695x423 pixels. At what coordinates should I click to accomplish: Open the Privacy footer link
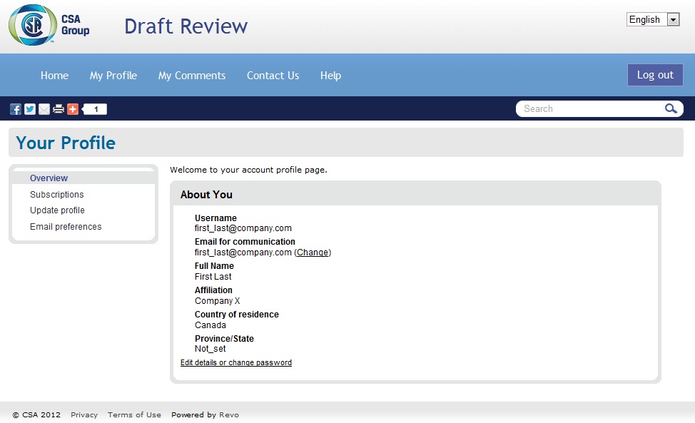[84, 415]
